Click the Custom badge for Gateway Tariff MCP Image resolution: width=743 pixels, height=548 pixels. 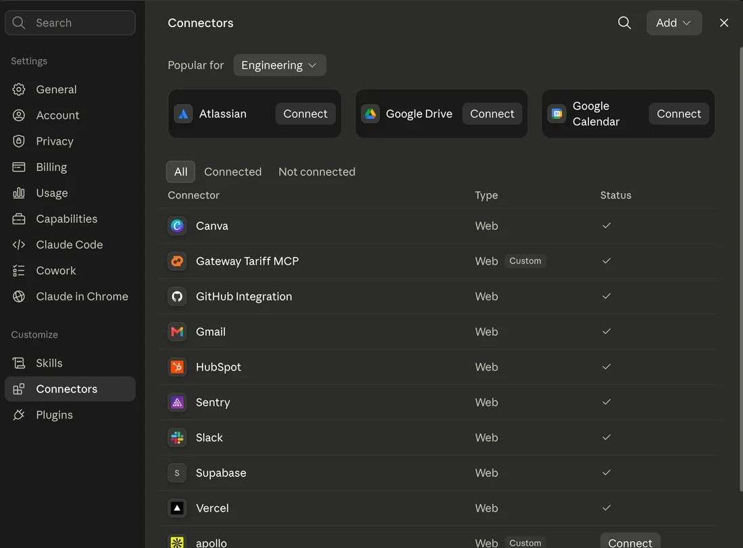click(525, 261)
